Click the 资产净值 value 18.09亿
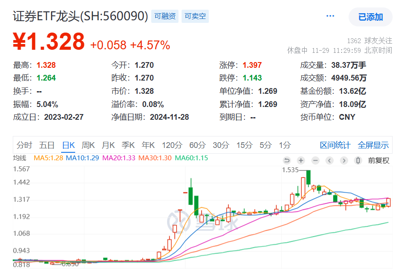408x269 pixels. pyautogui.click(x=353, y=104)
